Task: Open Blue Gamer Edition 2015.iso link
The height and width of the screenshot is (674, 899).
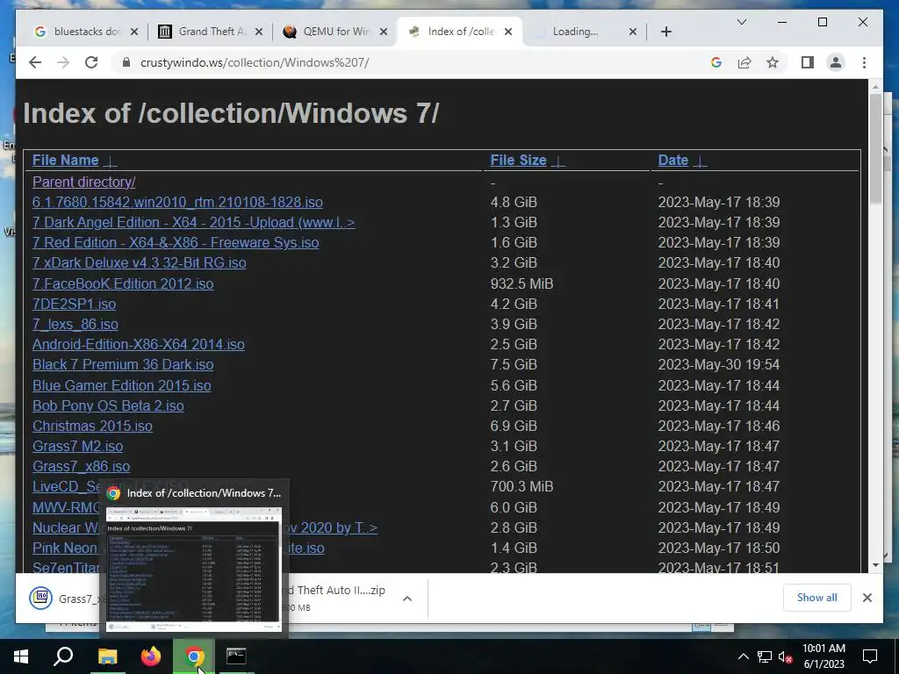Action: click(121, 385)
